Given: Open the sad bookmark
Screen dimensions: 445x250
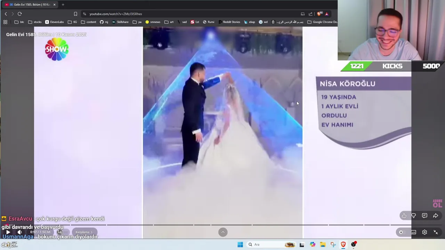Looking at the screenshot, I should pyautogui.click(x=182, y=22).
